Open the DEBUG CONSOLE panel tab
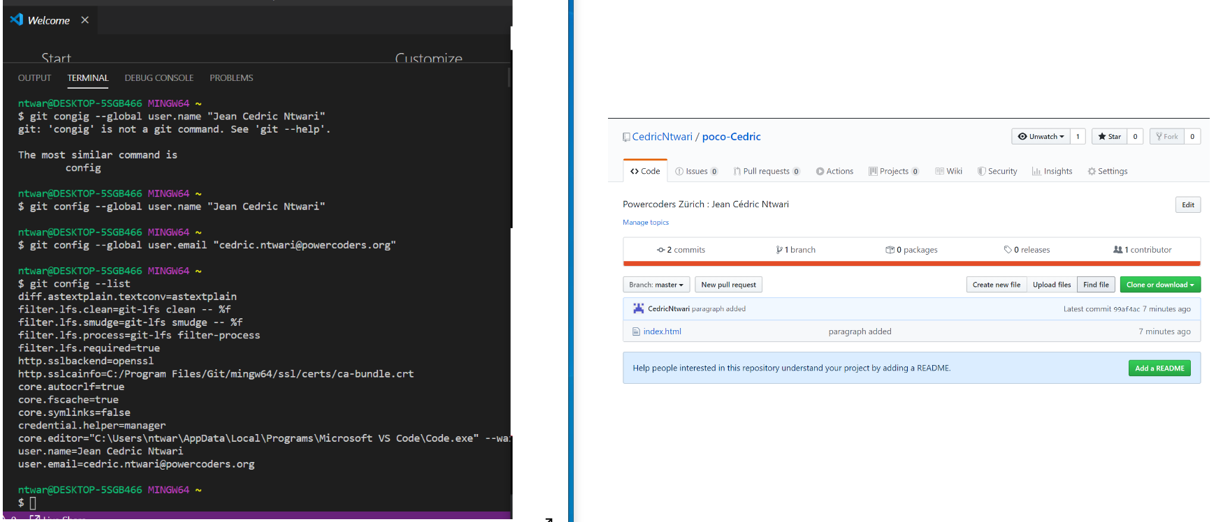1216x522 pixels. (159, 77)
